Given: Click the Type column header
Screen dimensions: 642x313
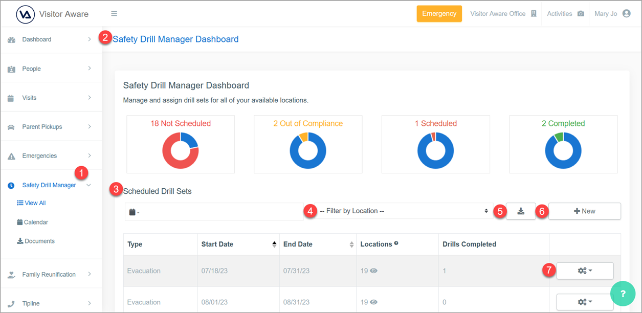Looking at the screenshot, I should tap(160, 244).
